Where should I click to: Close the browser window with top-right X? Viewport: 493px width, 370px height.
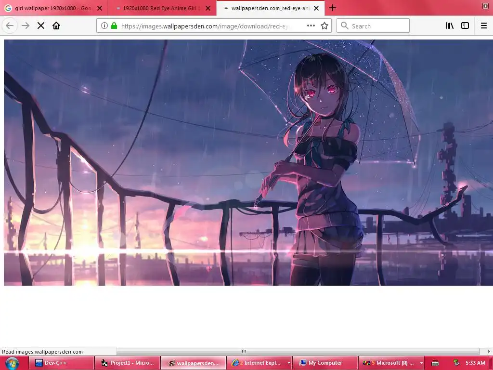coord(485,6)
